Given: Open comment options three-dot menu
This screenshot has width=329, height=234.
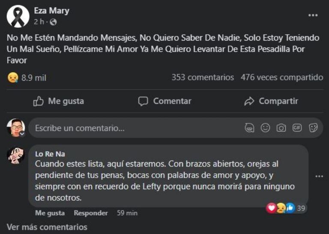Looking at the screenshot, I should pos(319,176).
